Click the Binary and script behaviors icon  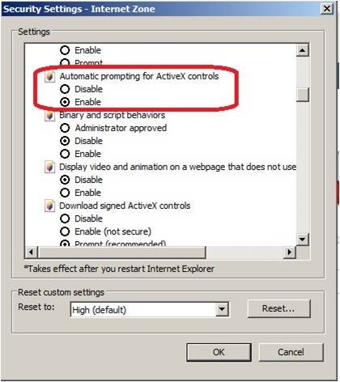[x=50, y=116]
